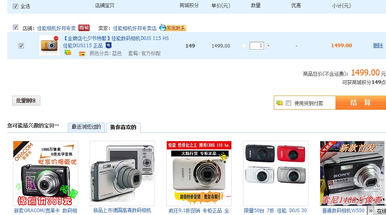The width and height of the screenshot is (386, 215).
Task: Open the 新款ORACOM/奥莱卡 数码相 link
Action: click(x=46, y=211)
